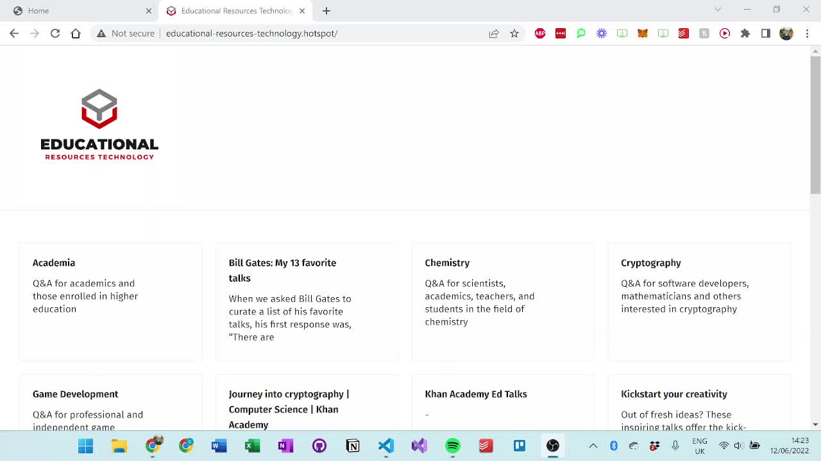Viewport: 821px width, 461px height.
Task: Open Bill Gates: My 13 favorite talks
Action: (307, 302)
